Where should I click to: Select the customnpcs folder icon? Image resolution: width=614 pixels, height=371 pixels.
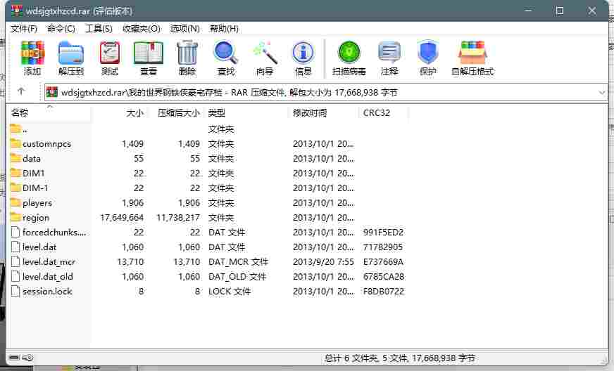[x=15, y=143]
